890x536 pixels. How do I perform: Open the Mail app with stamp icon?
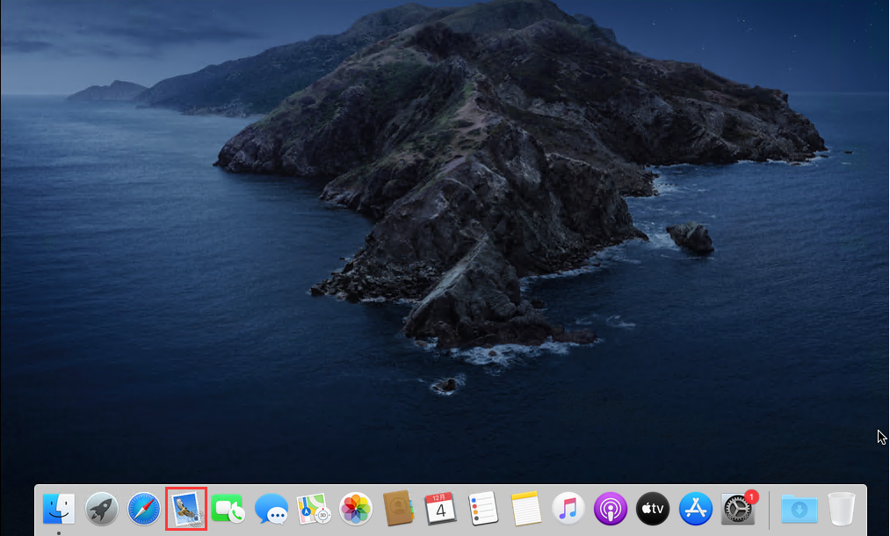(186, 508)
